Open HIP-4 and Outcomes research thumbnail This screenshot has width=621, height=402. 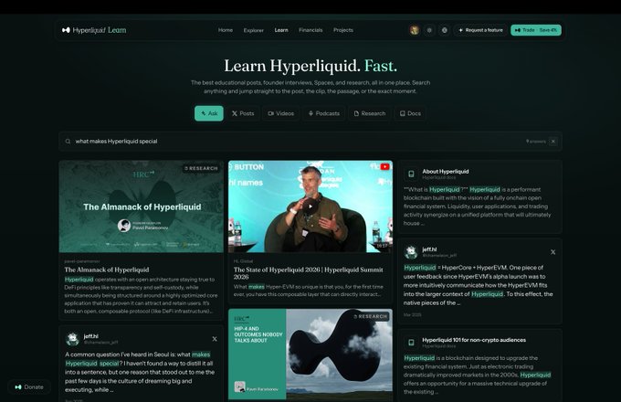pyautogui.click(x=310, y=354)
